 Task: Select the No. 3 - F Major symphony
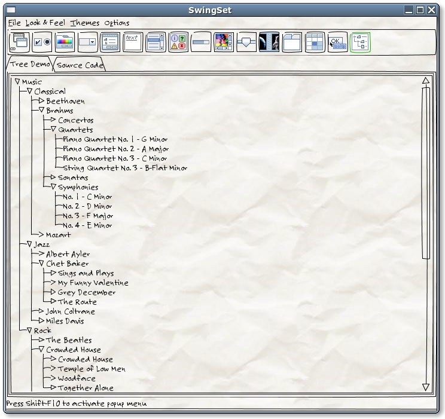[x=87, y=216]
